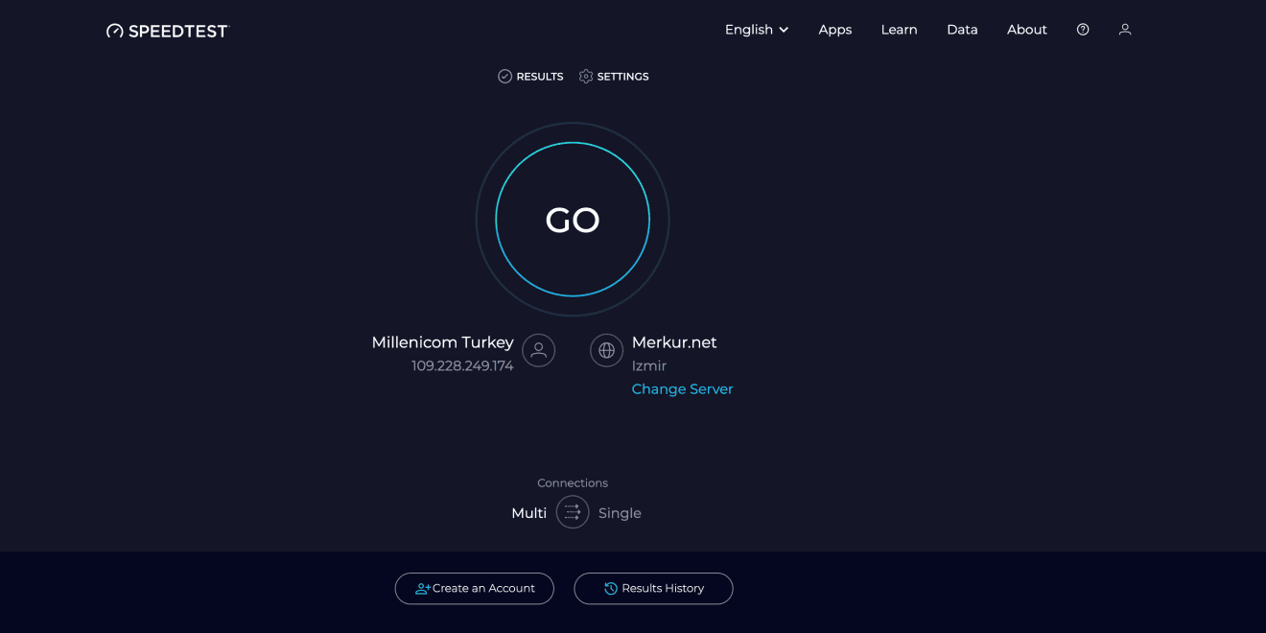Click the Change Server link
1266x633 pixels.
[x=682, y=389]
